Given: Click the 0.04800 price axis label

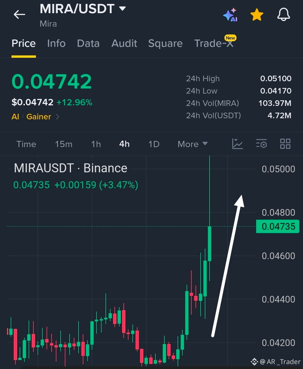Looking at the screenshot, I should click(278, 212).
